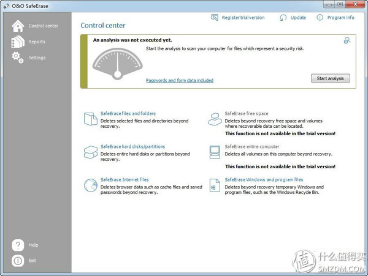368x276 pixels.
Task: Click the analysis gauge meter graphic
Action: 117,64
